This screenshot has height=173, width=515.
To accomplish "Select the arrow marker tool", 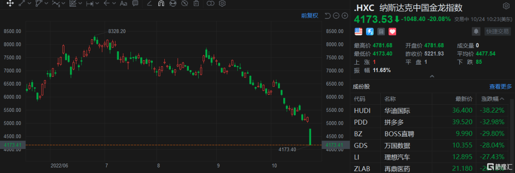I will click(x=106, y=3).
